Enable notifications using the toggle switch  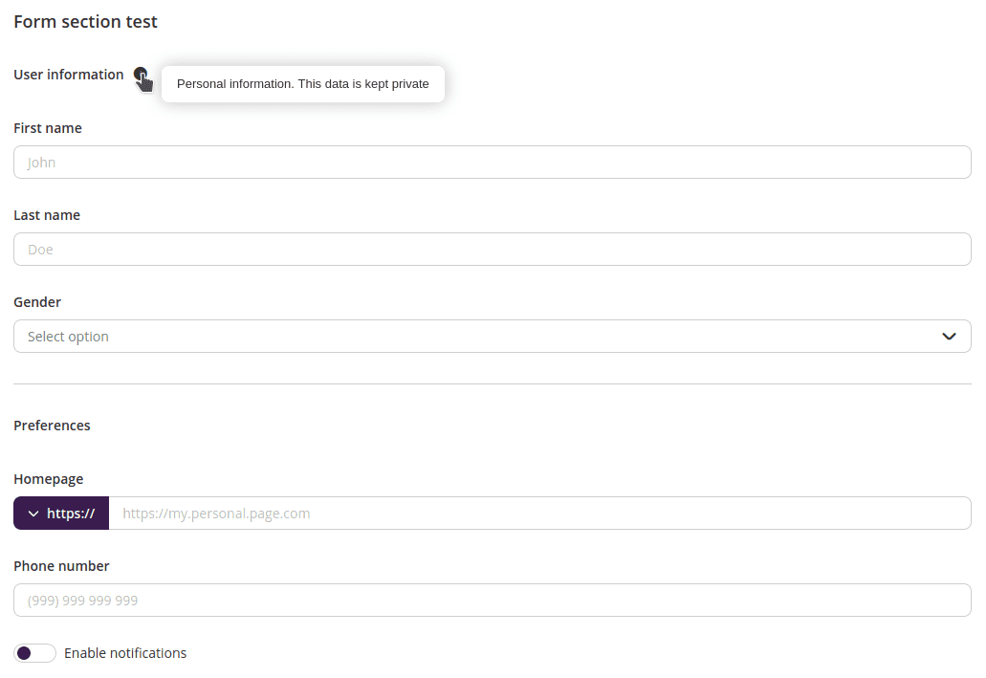pos(34,652)
